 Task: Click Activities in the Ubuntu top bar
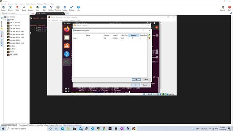(x=68, y=23)
